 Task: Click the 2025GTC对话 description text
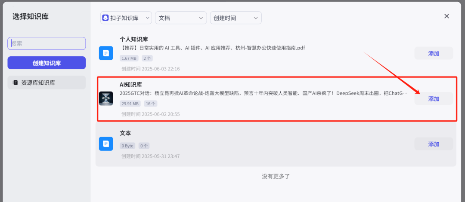(x=263, y=93)
